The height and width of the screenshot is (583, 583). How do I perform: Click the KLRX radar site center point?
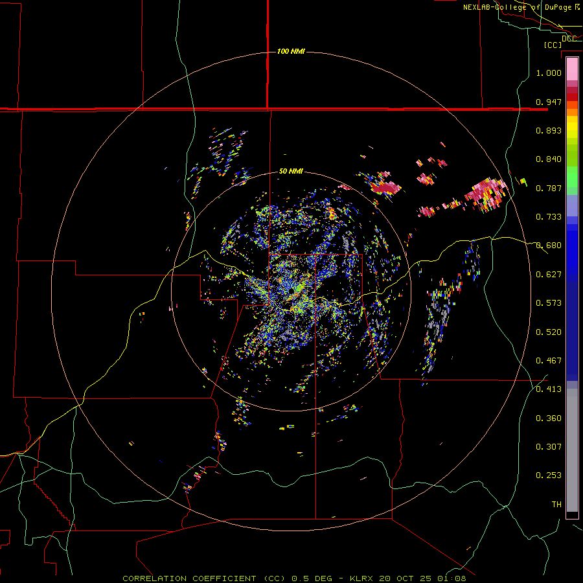pyautogui.click(x=291, y=291)
